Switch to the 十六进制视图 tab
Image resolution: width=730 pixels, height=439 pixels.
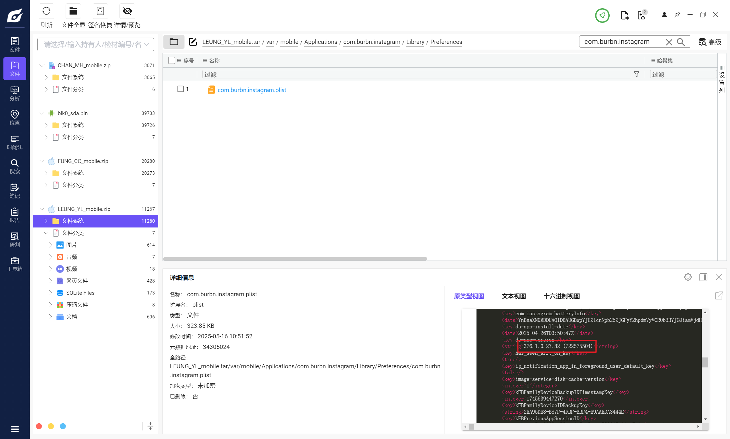coord(562,296)
